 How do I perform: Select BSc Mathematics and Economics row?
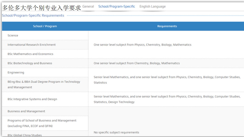tap(45, 54)
